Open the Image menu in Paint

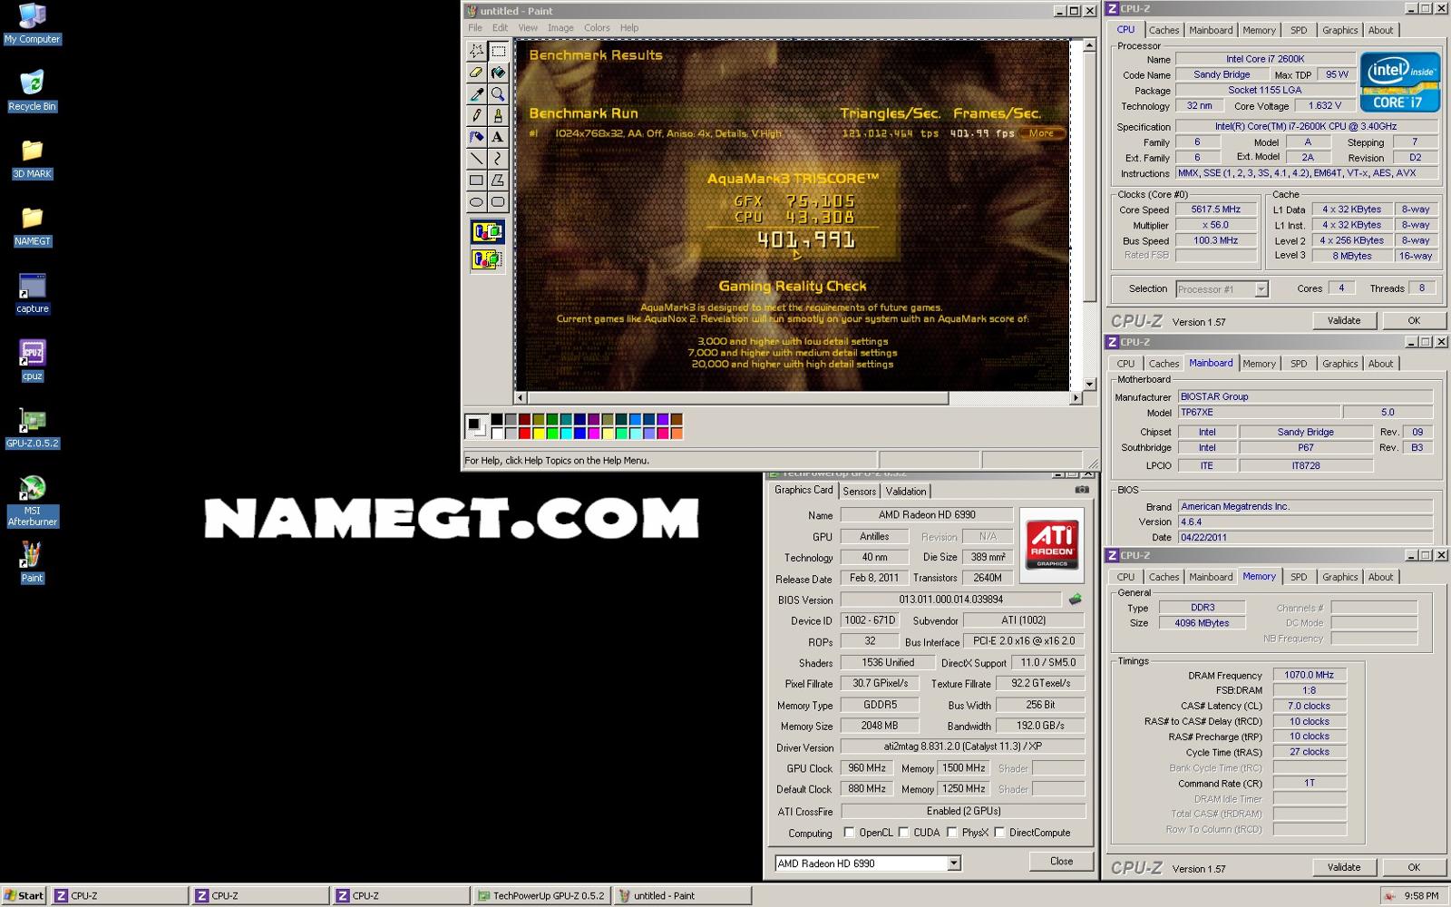(x=560, y=28)
